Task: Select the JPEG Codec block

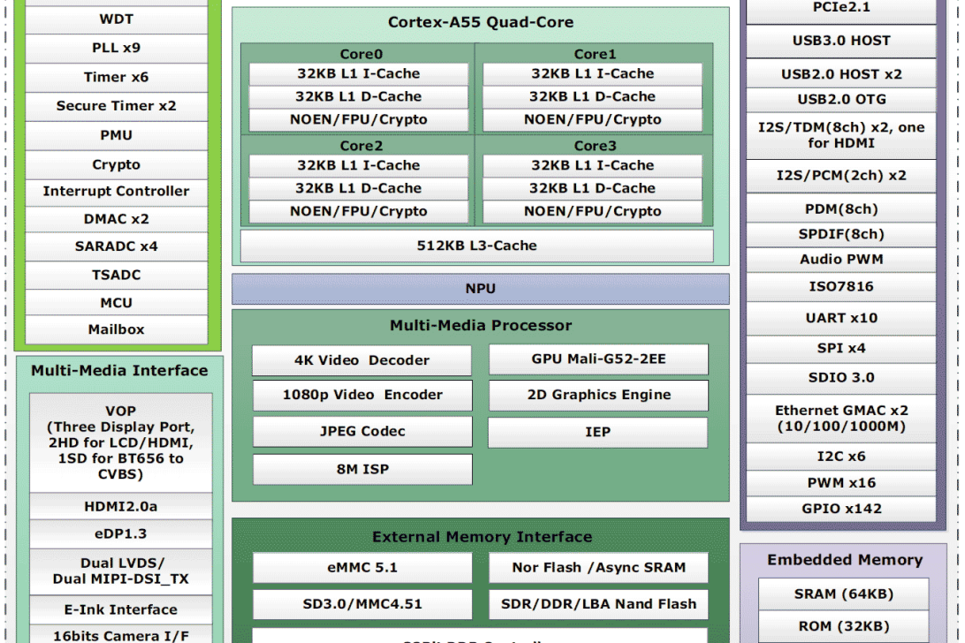Action: (361, 432)
